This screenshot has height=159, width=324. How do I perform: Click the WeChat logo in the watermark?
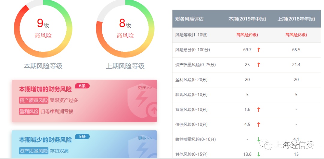click(265, 145)
